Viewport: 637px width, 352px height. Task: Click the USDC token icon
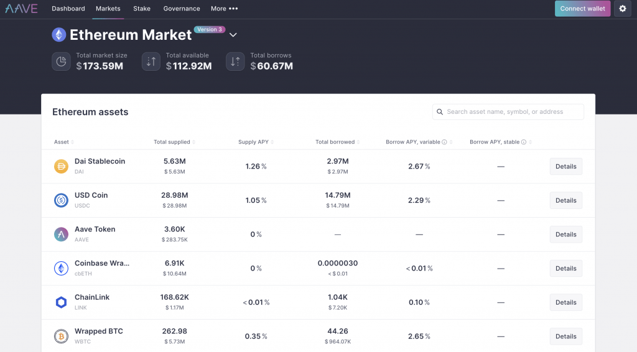pos(62,200)
